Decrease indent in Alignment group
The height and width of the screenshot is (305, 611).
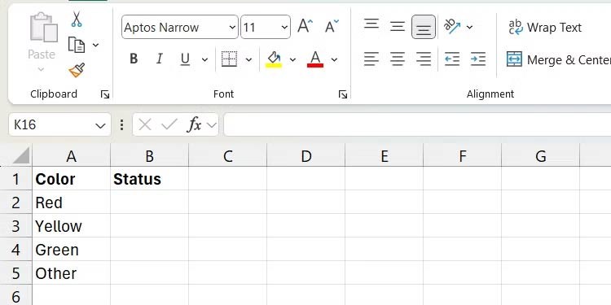coord(452,59)
